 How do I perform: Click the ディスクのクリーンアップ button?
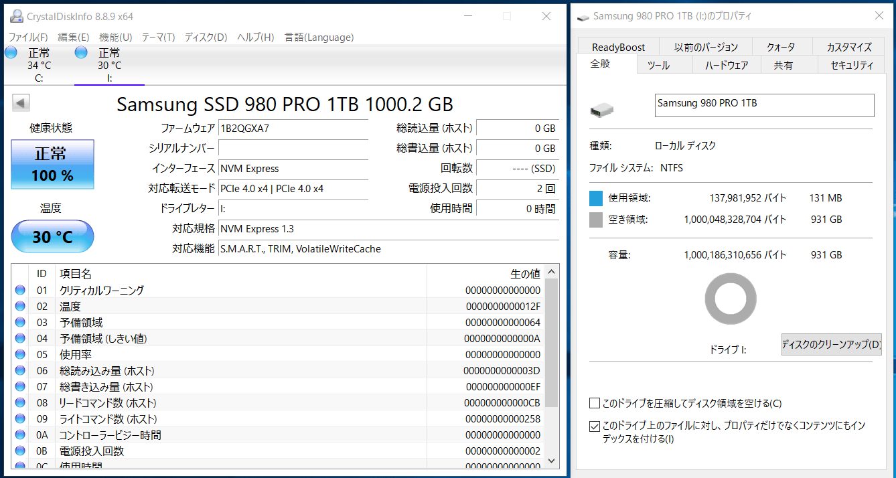coord(831,344)
